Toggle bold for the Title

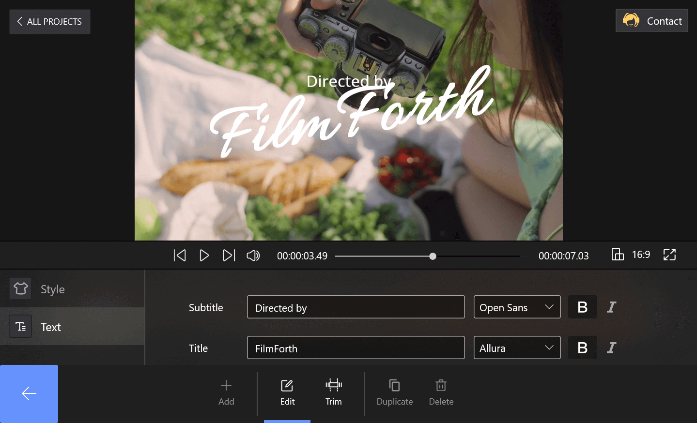[583, 347]
